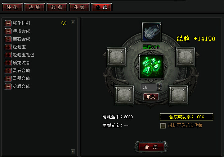
Task: Click the 最大 button
Action: (151, 97)
